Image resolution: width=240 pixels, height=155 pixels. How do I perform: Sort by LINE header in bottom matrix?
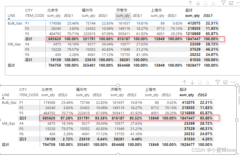(x=6, y=95)
